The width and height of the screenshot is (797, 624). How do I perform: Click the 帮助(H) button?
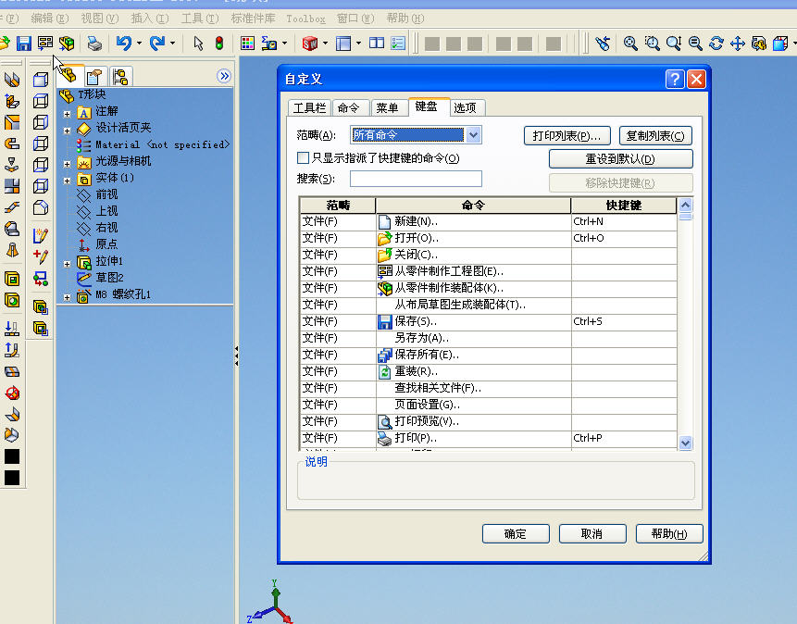(669, 533)
